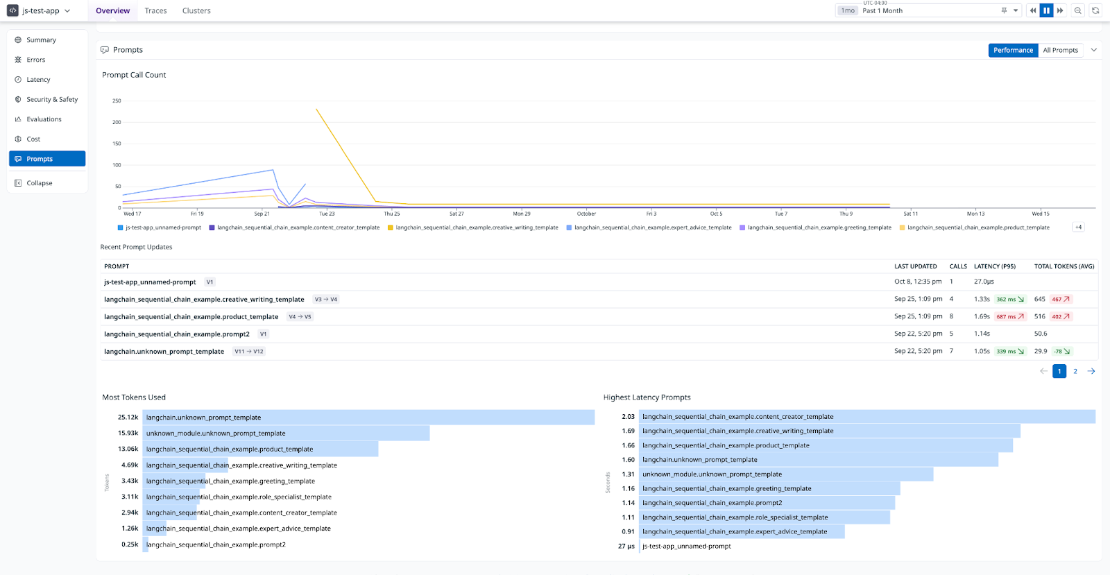The height and width of the screenshot is (575, 1110).
Task: Go to Latency via its clock icon
Action: pos(18,80)
